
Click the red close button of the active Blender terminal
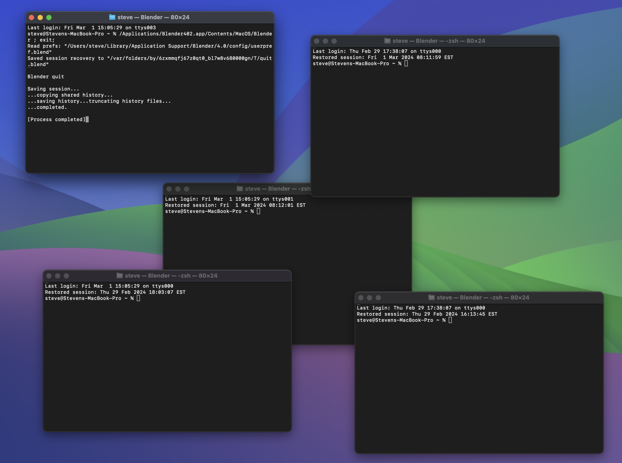tap(31, 17)
